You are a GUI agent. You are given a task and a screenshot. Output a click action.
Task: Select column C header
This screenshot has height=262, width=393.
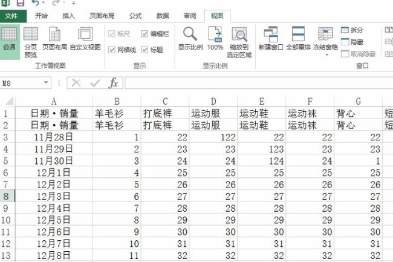(165, 101)
